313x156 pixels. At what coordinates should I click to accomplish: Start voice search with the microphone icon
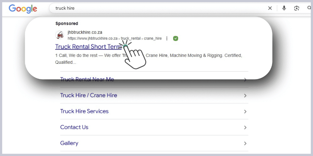coord(284,8)
